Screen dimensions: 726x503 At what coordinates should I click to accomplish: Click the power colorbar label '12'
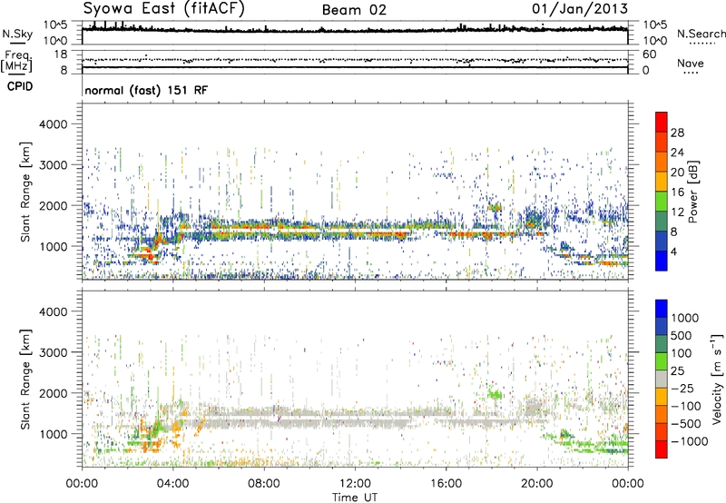click(x=677, y=212)
